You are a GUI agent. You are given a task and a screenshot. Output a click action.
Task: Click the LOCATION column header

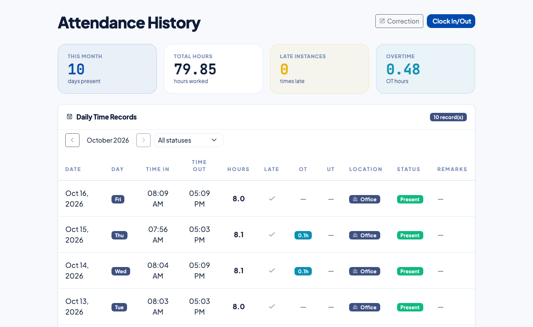coord(366,169)
